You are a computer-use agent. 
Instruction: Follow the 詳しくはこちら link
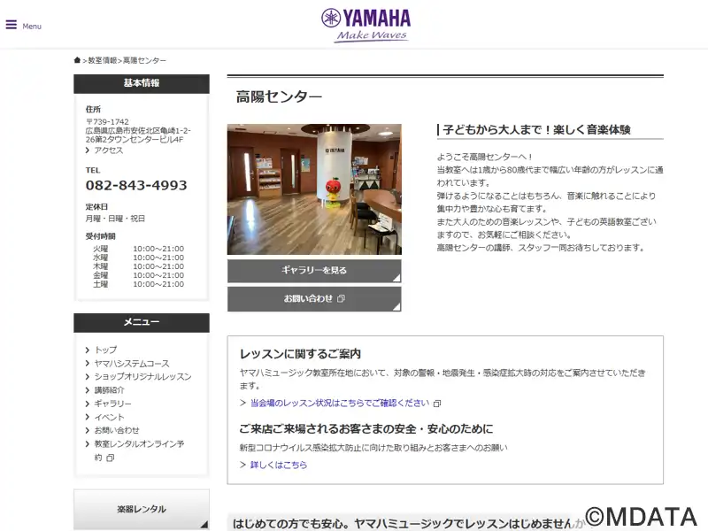[279, 465]
